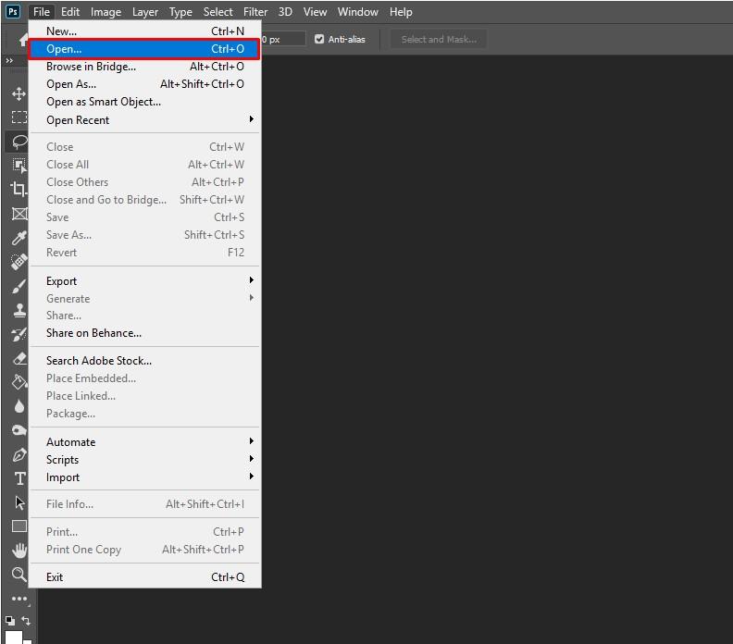Select the History Brush tool

pos(19,334)
